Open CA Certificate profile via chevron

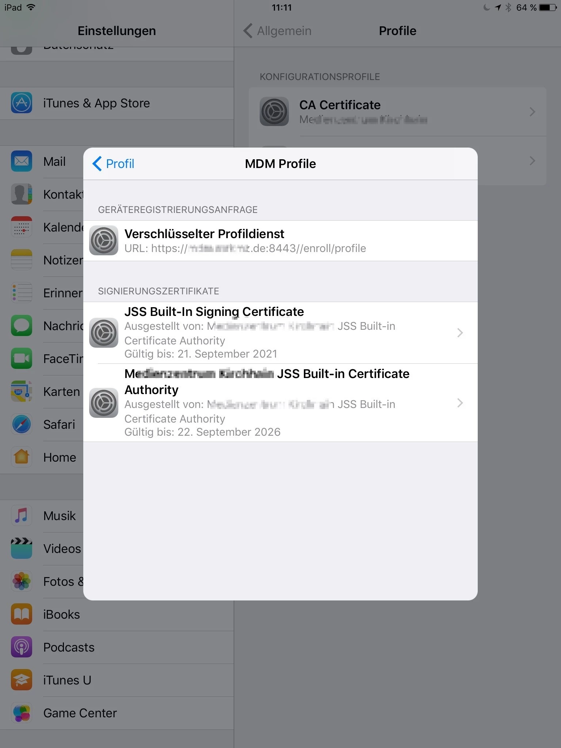point(533,112)
